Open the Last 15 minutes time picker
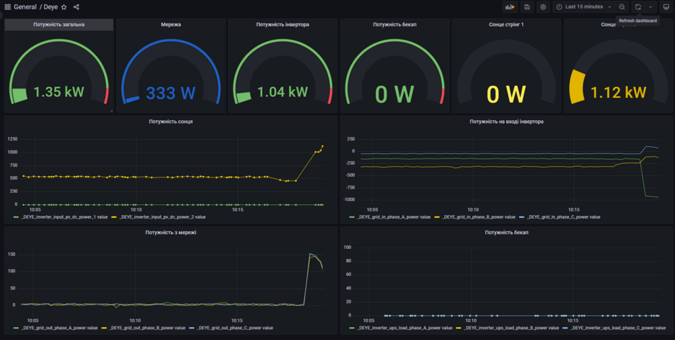Screen dimensions: 675x340 point(583,7)
